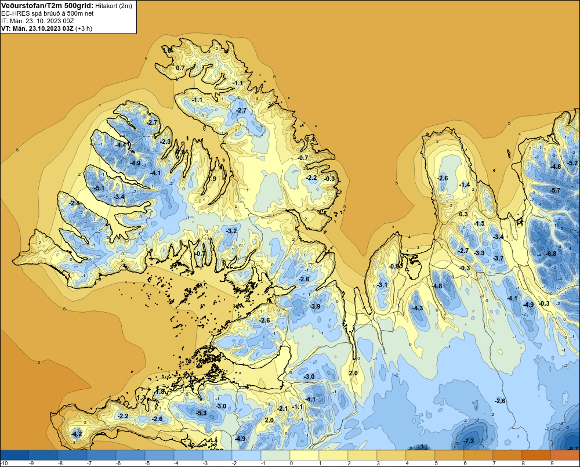Click the valid time 'VT: Mán. 23.10.2023 03Z'
Screen dimensions: 580x467
point(37,28)
